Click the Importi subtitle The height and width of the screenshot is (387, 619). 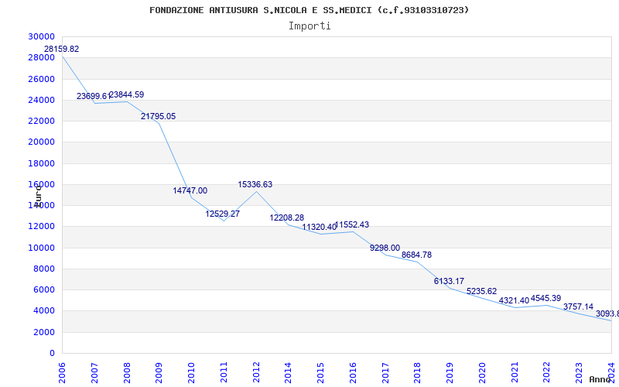[309, 26]
